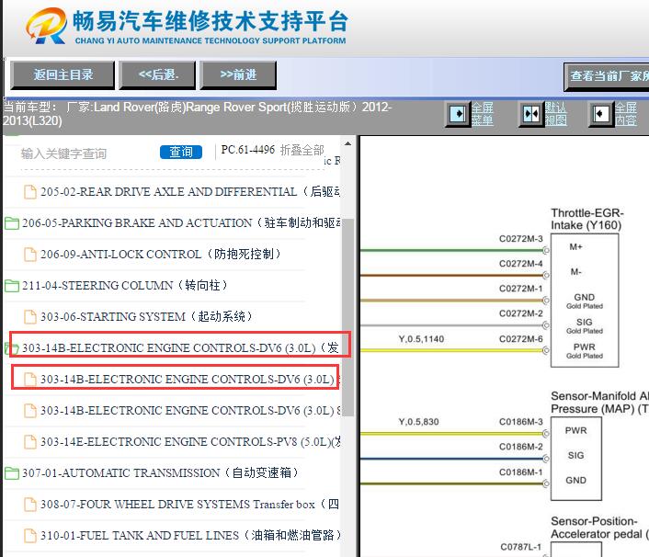Click connector label C0186M-2
The height and width of the screenshot is (557, 649).
coord(520,447)
